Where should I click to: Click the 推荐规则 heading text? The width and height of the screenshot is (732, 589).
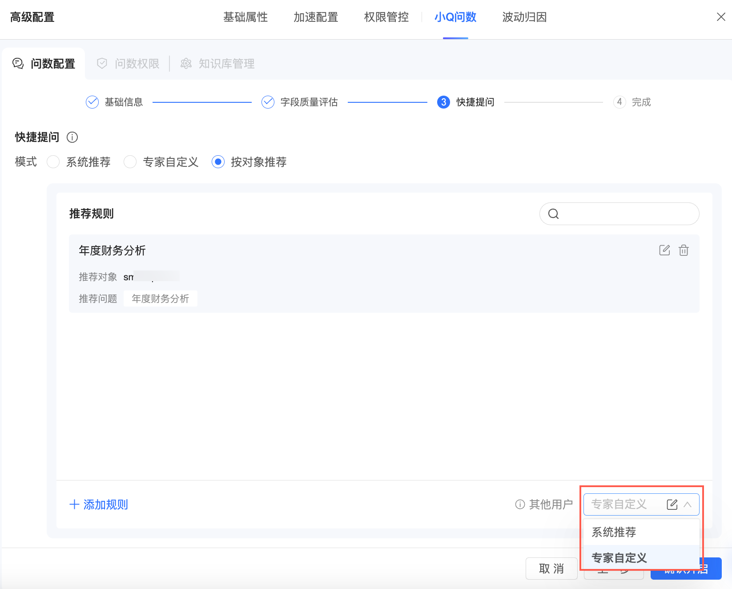tap(92, 214)
